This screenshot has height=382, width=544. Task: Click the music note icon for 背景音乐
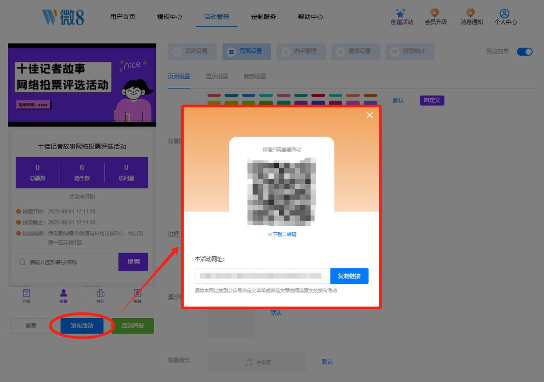[x=248, y=362]
